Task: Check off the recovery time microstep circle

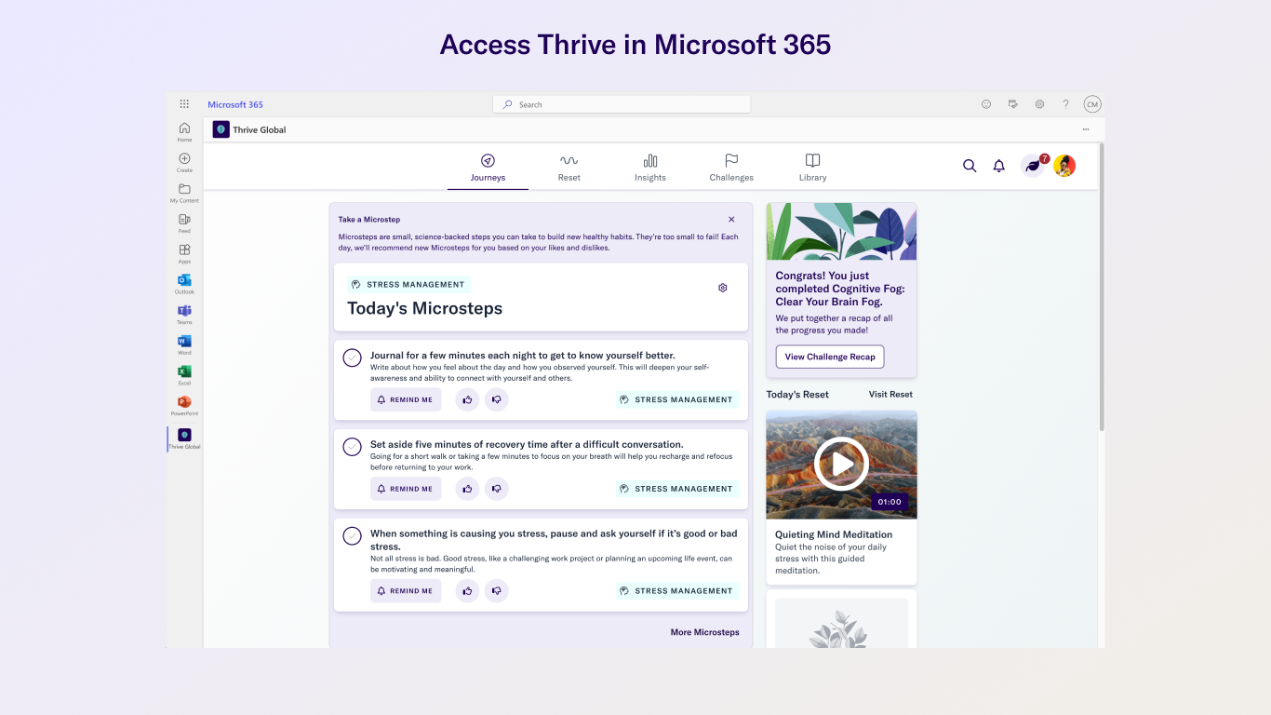Action: pos(352,447)
